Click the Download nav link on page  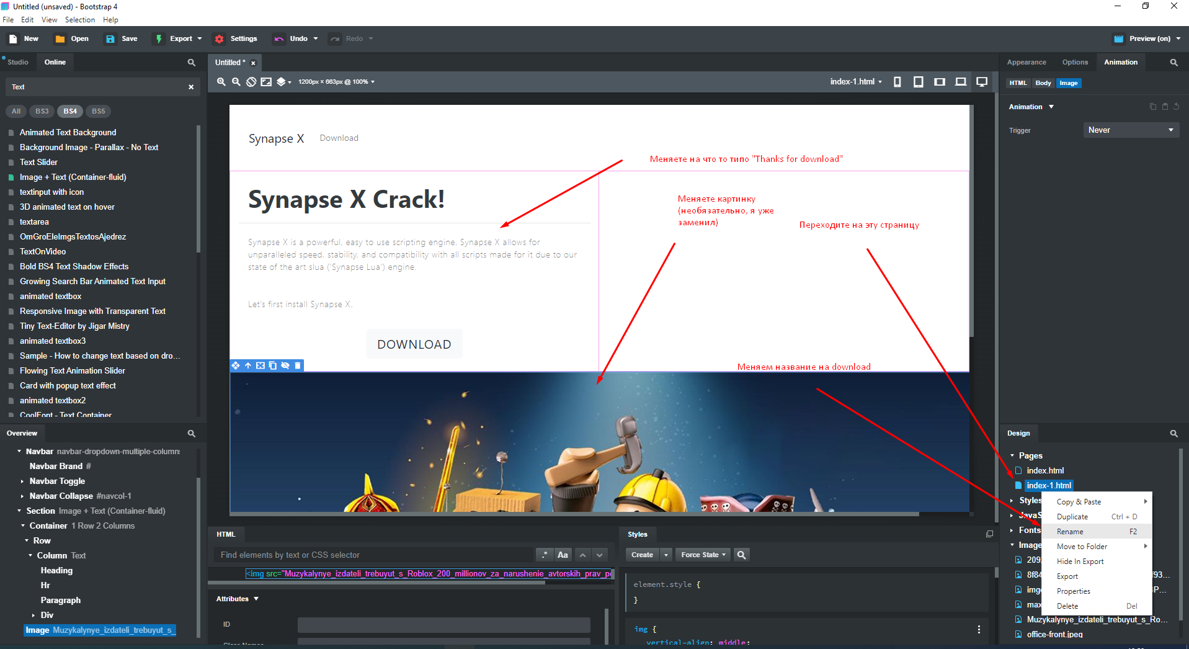(x=339, y=138)
